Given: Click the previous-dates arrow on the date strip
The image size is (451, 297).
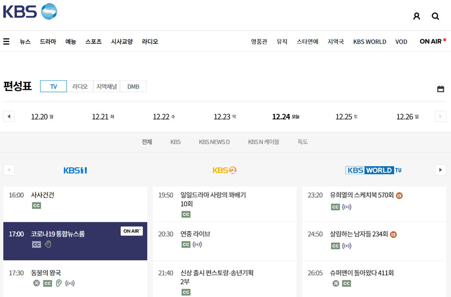Looking at the screenshot, I should pos(9,116).
